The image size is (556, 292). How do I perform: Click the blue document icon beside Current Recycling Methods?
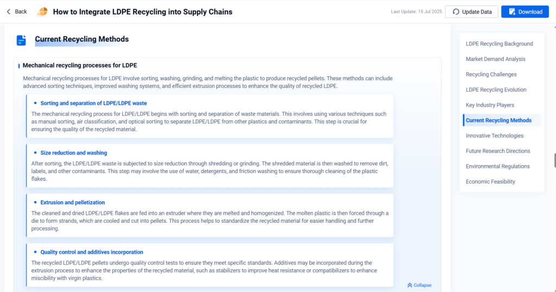[x=21, y=40]
